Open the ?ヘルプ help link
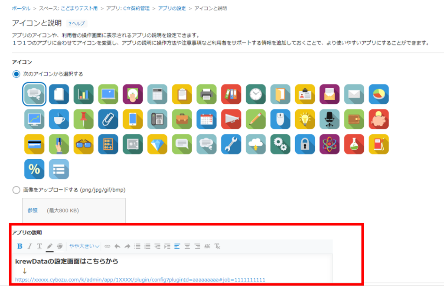 [x=76, y=23]
